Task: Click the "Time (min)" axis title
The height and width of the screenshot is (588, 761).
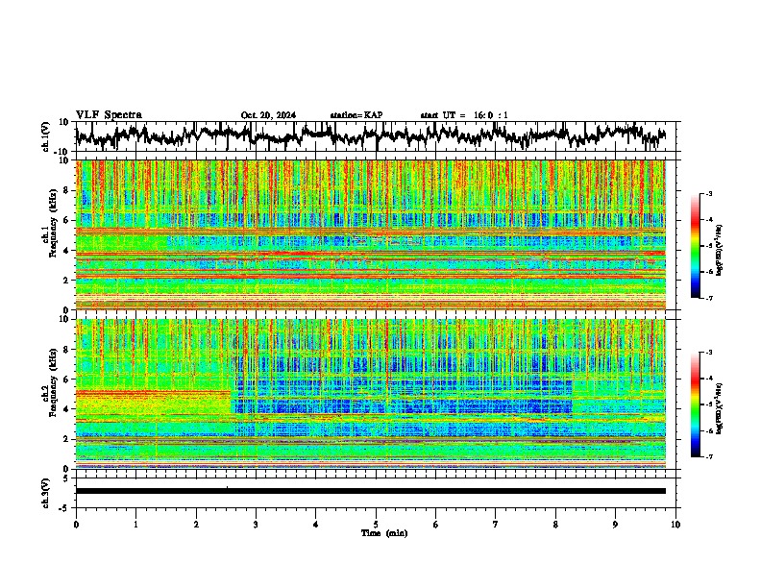Action: tap(384, 533)
